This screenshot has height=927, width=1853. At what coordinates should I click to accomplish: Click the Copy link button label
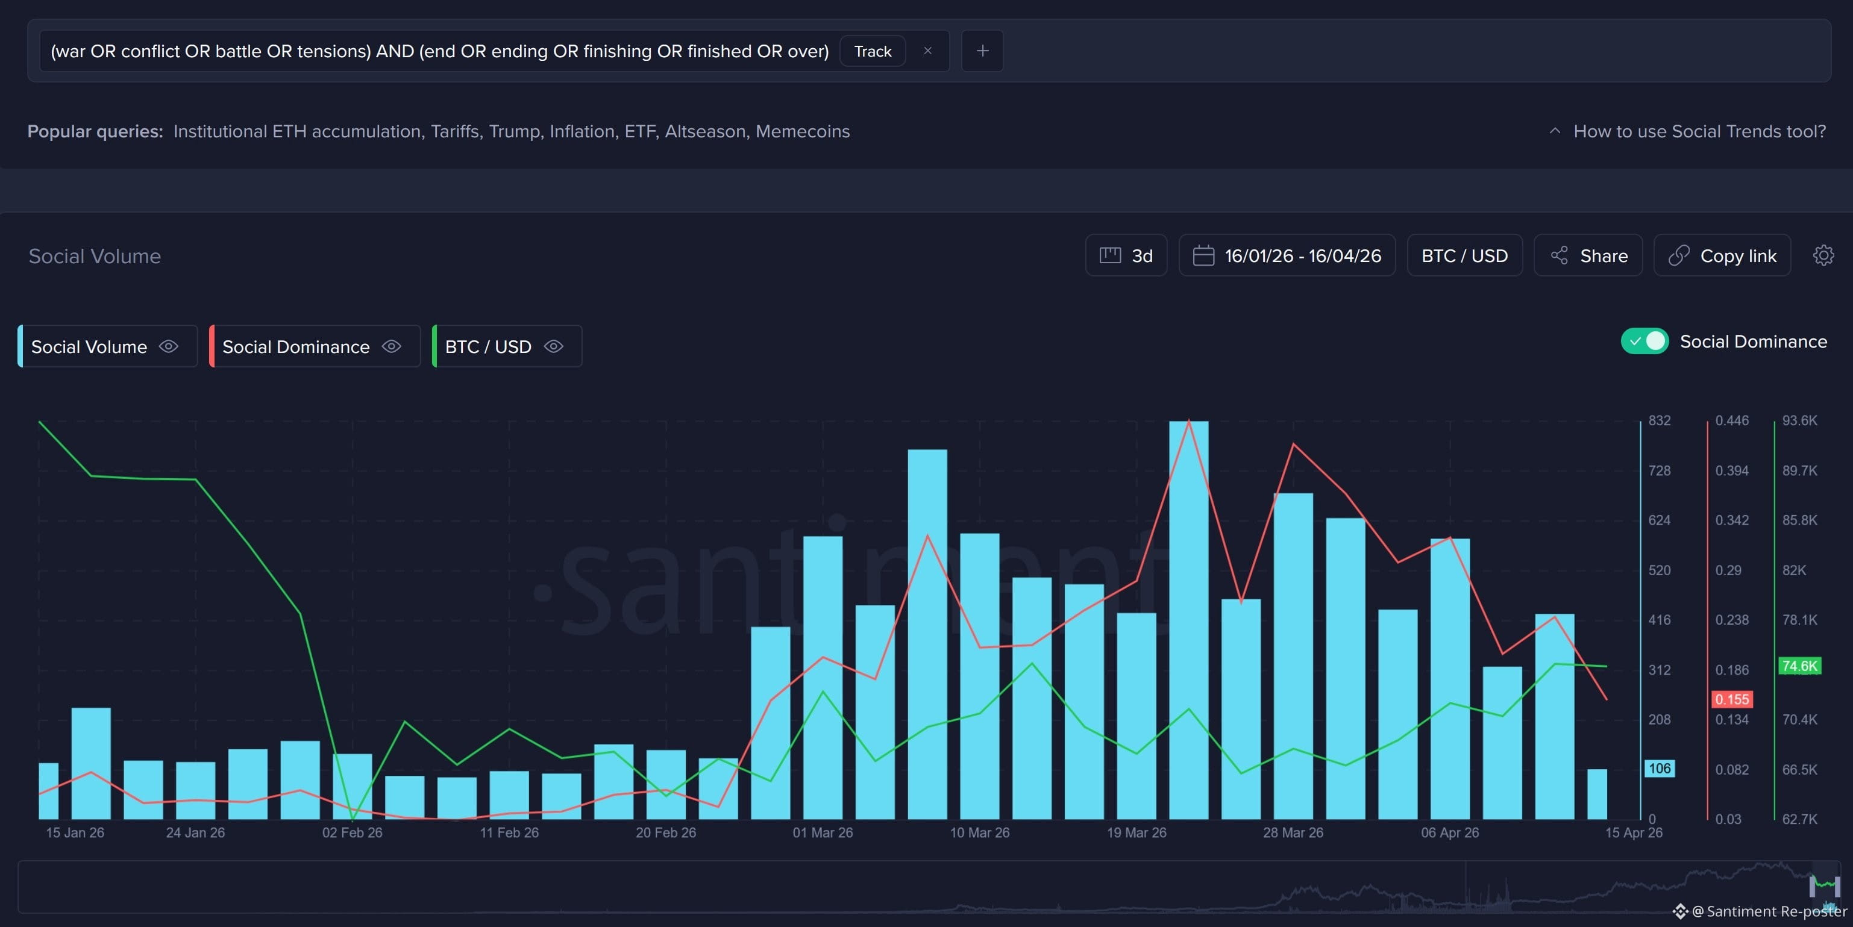(x=1738, y=256)
